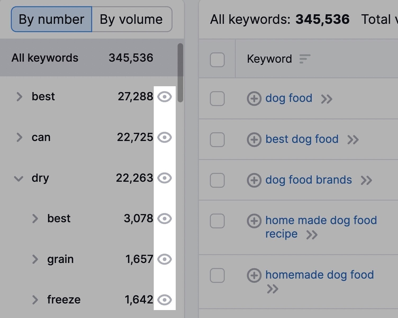The width and height of the screenshot is (398, 318).
Task: Click double arrows after dog food brands
Action: tap(367, 180)
